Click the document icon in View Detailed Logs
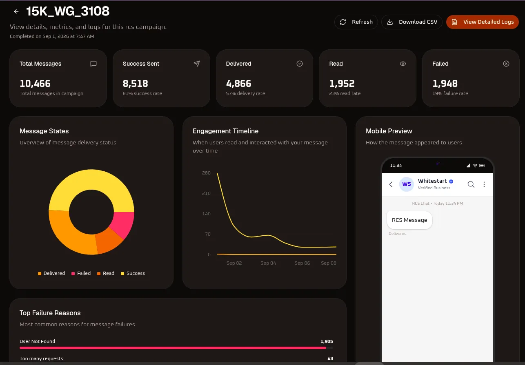 tap(454, 22)
